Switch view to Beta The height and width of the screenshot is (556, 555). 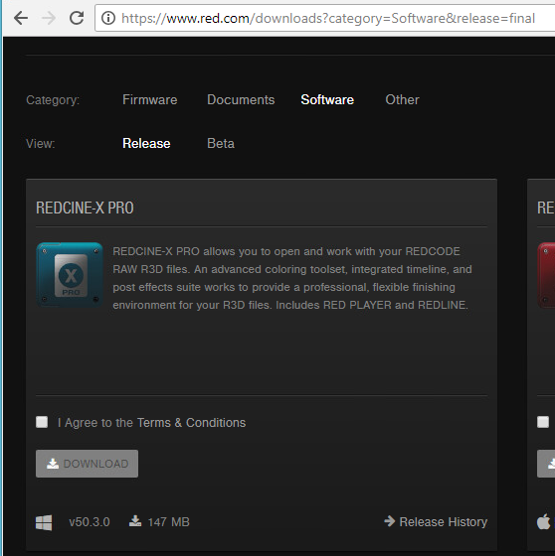(x=221, y=143)
